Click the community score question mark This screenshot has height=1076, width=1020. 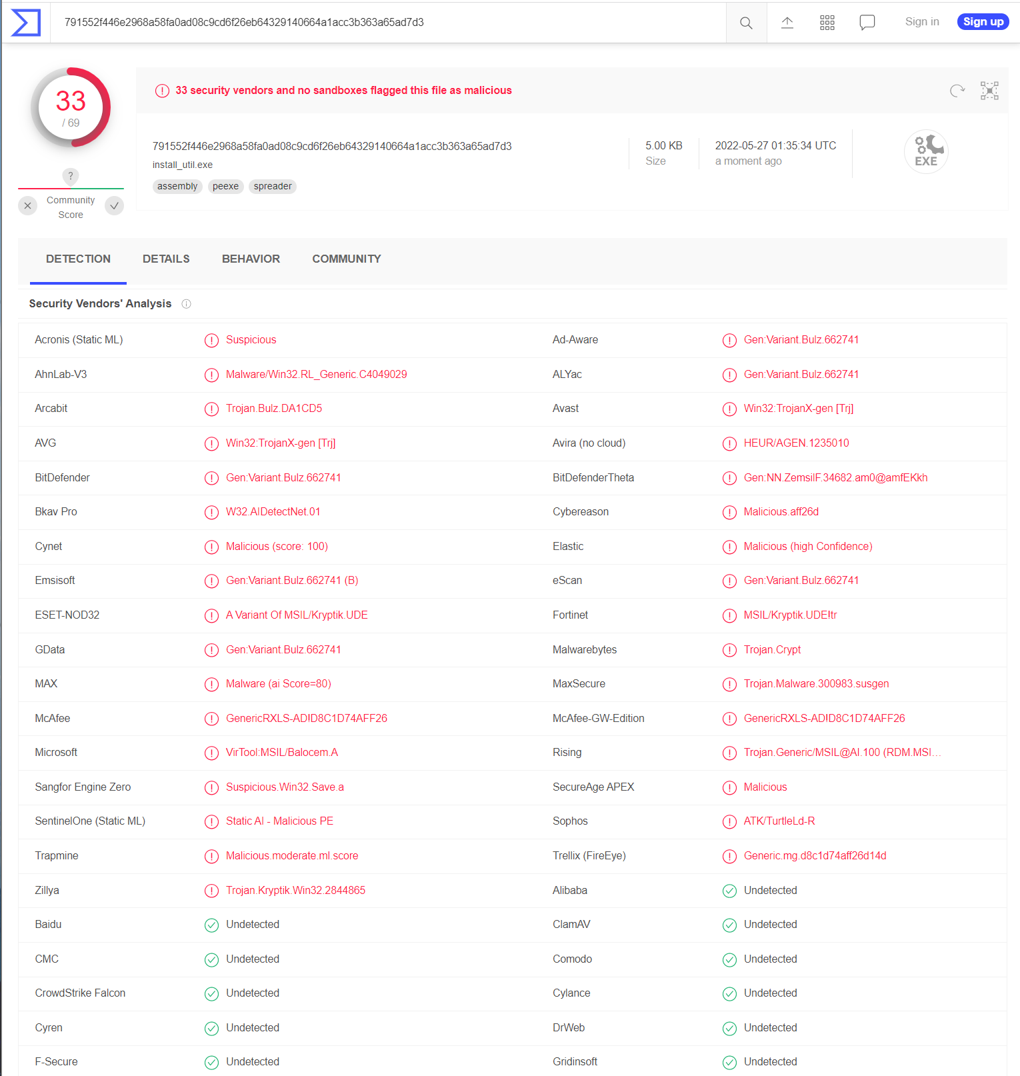(71, 176)
